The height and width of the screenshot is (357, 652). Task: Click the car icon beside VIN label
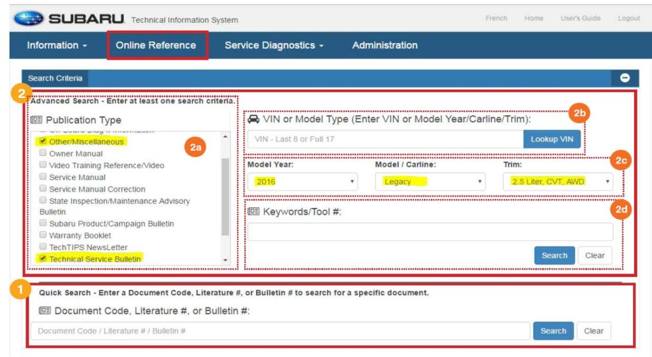click(253, 118)
